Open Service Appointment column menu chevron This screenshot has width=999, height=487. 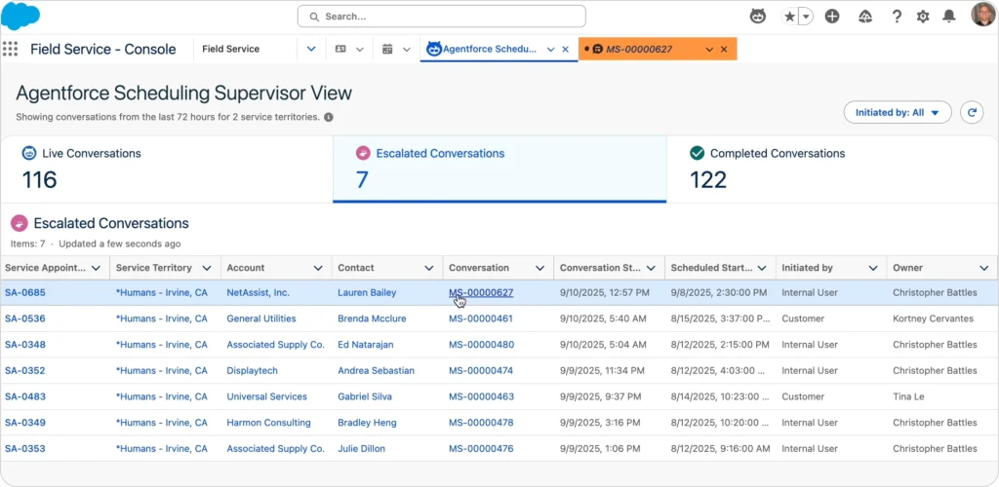coord(97,268)
